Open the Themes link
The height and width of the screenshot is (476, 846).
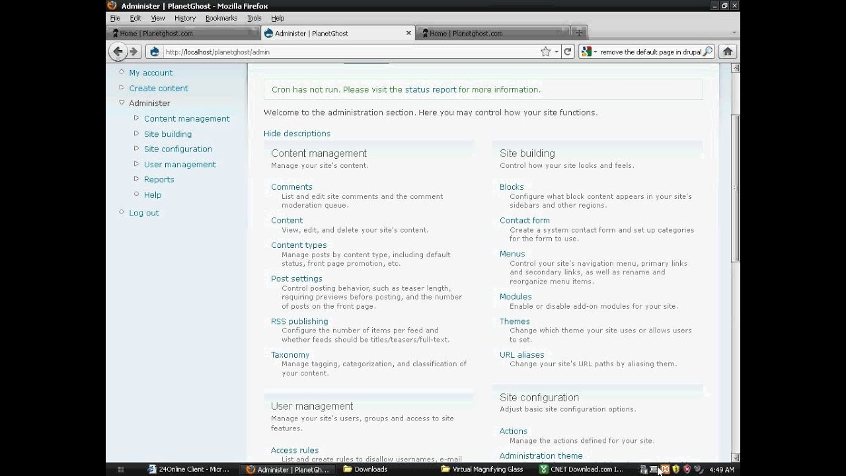pos(515,321)
